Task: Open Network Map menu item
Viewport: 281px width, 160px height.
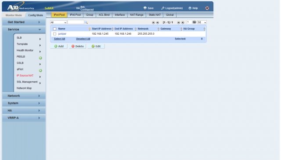Action: (x=24, y=88)
